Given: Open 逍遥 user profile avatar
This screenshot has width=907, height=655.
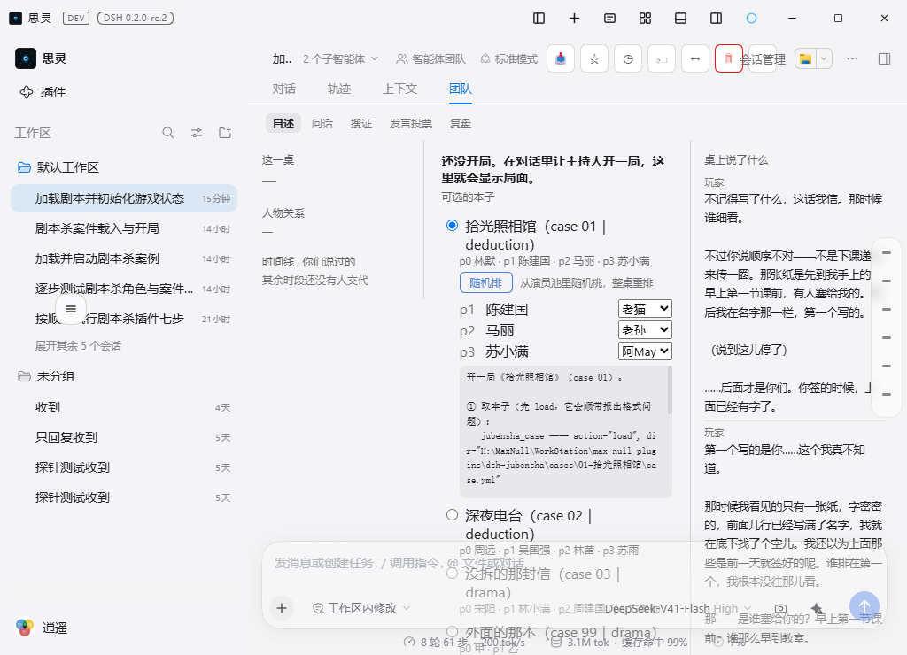Looking at the screenshot, I should (24, 628).
